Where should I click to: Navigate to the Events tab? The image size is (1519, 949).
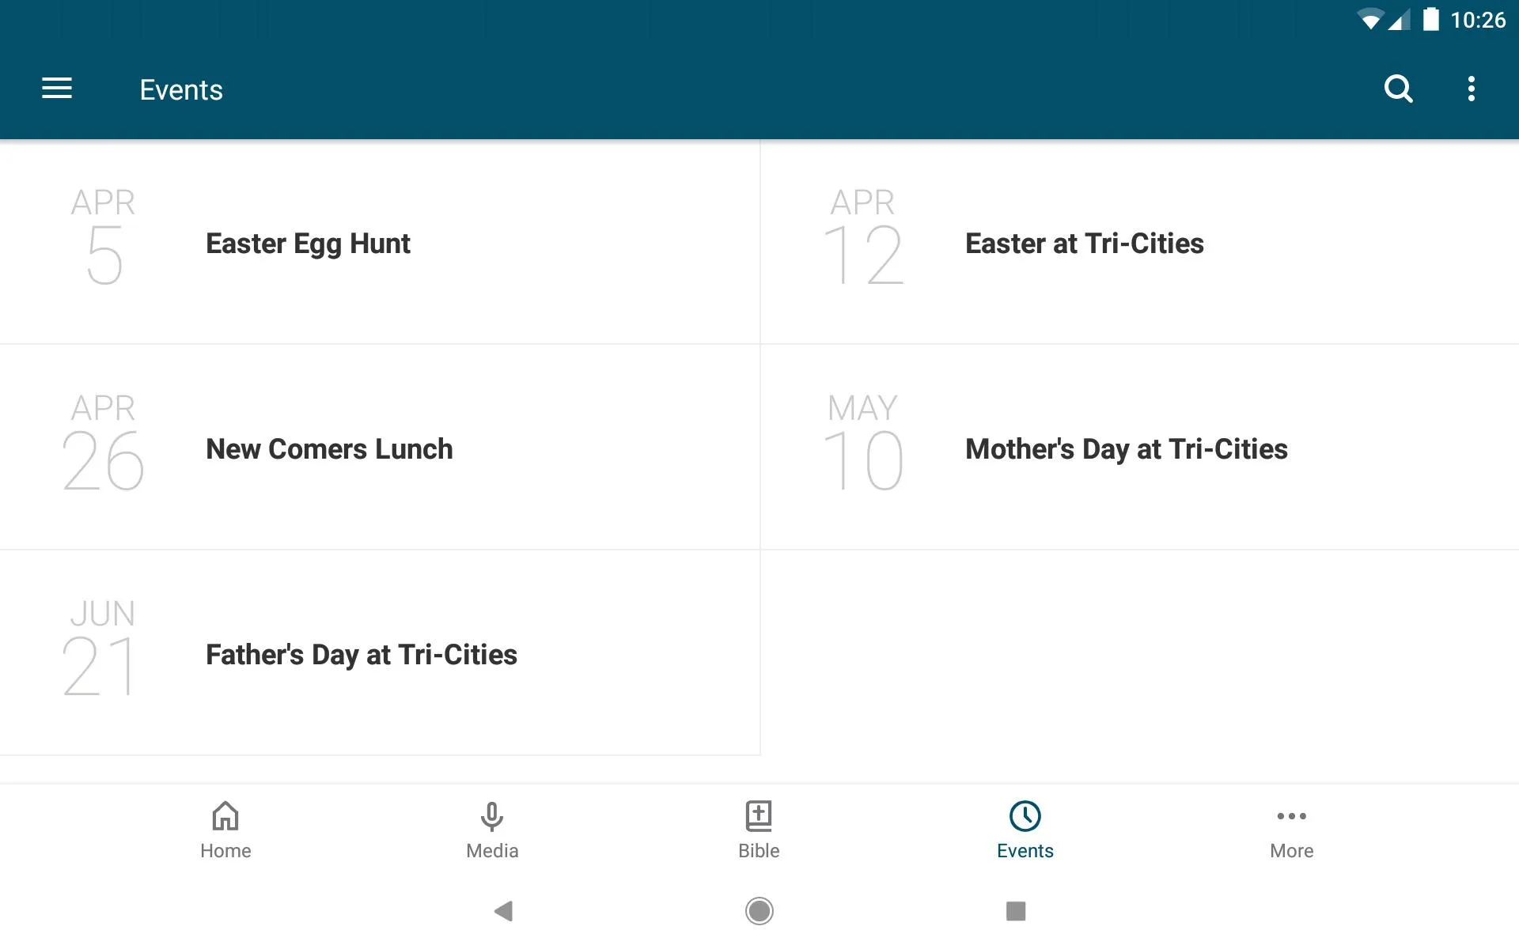(1025, 830)
